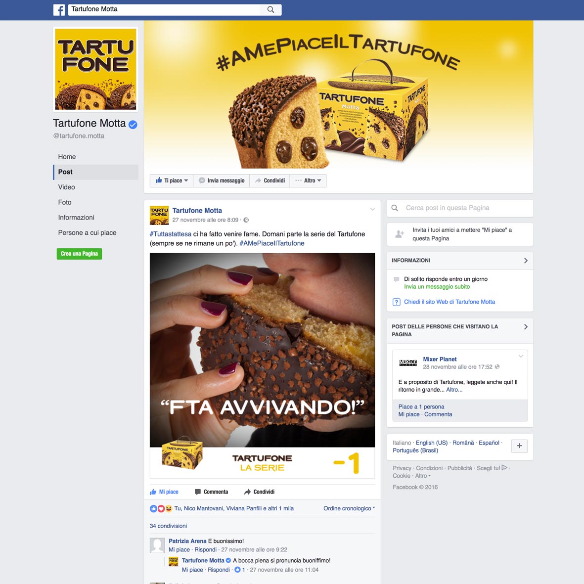
Task: Click the Commenta icon under the post
Action: [198, 492]
